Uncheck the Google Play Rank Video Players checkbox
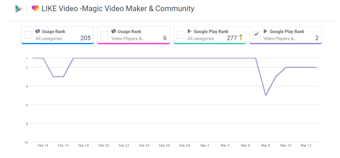 257,35
